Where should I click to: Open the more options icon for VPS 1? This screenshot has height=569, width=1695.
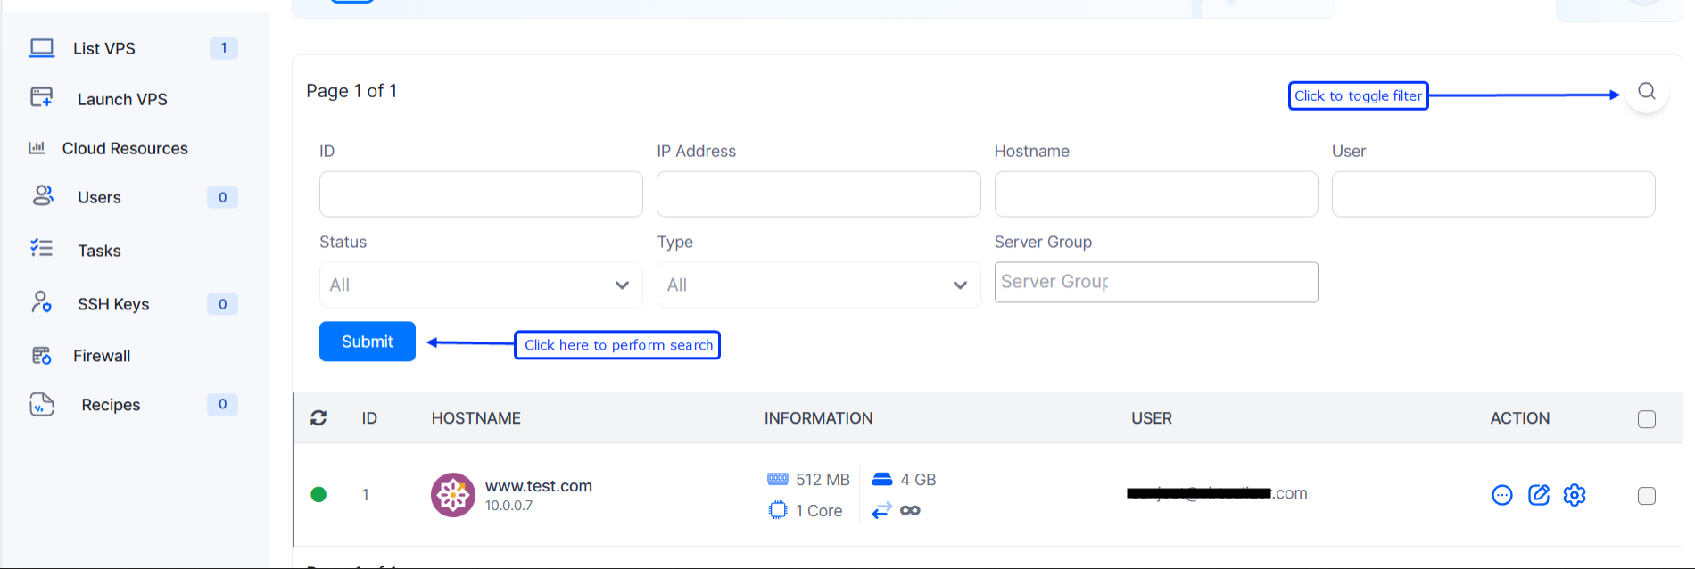tap(1502, 495)
